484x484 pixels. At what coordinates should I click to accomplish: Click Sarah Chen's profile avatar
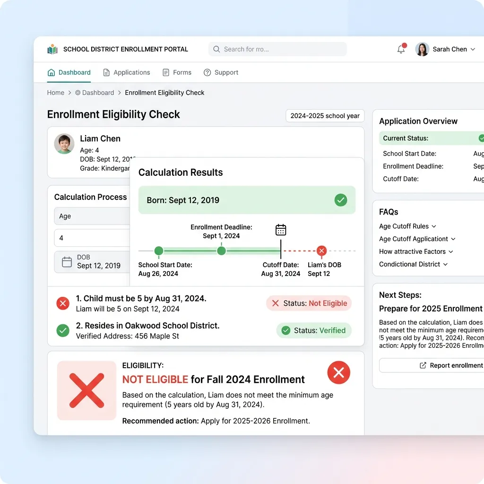click(x=422, y=49)
